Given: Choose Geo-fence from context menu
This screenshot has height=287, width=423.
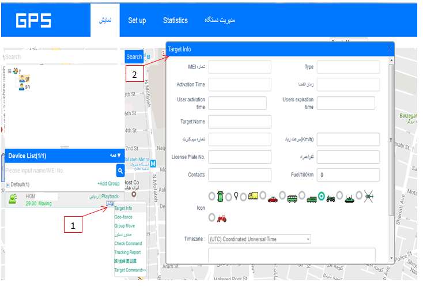Looking at the screenshot, I should pyautogui.click(x=123, y=217).
